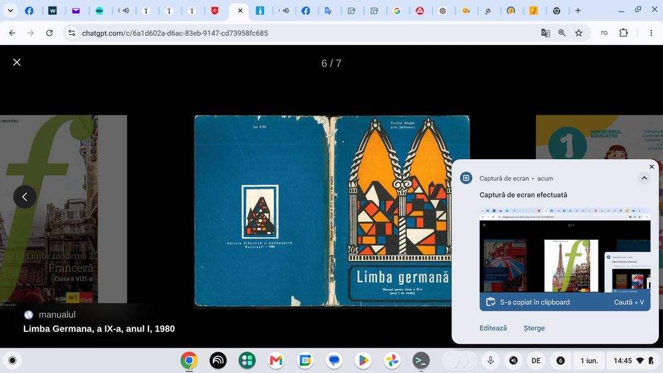Screen dimensions: 663x373
Task: Open Chrome from the shelf
Action: [189, 360]
